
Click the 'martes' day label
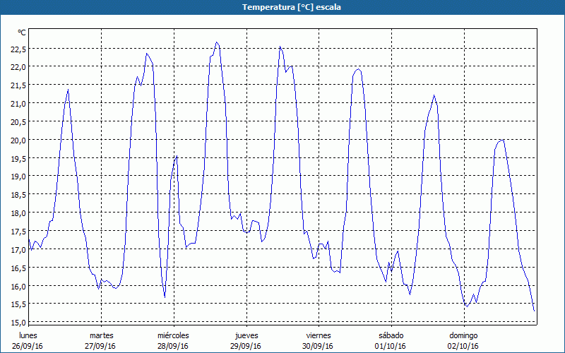pos(102,335)
